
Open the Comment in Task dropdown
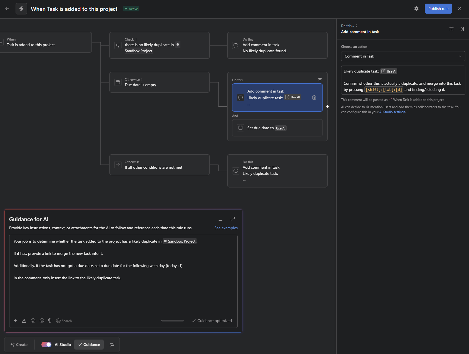tap(403, 56)
